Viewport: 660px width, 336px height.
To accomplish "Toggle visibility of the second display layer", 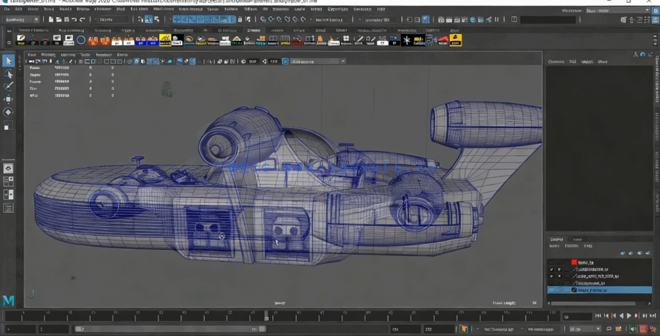I will [552, 270].
